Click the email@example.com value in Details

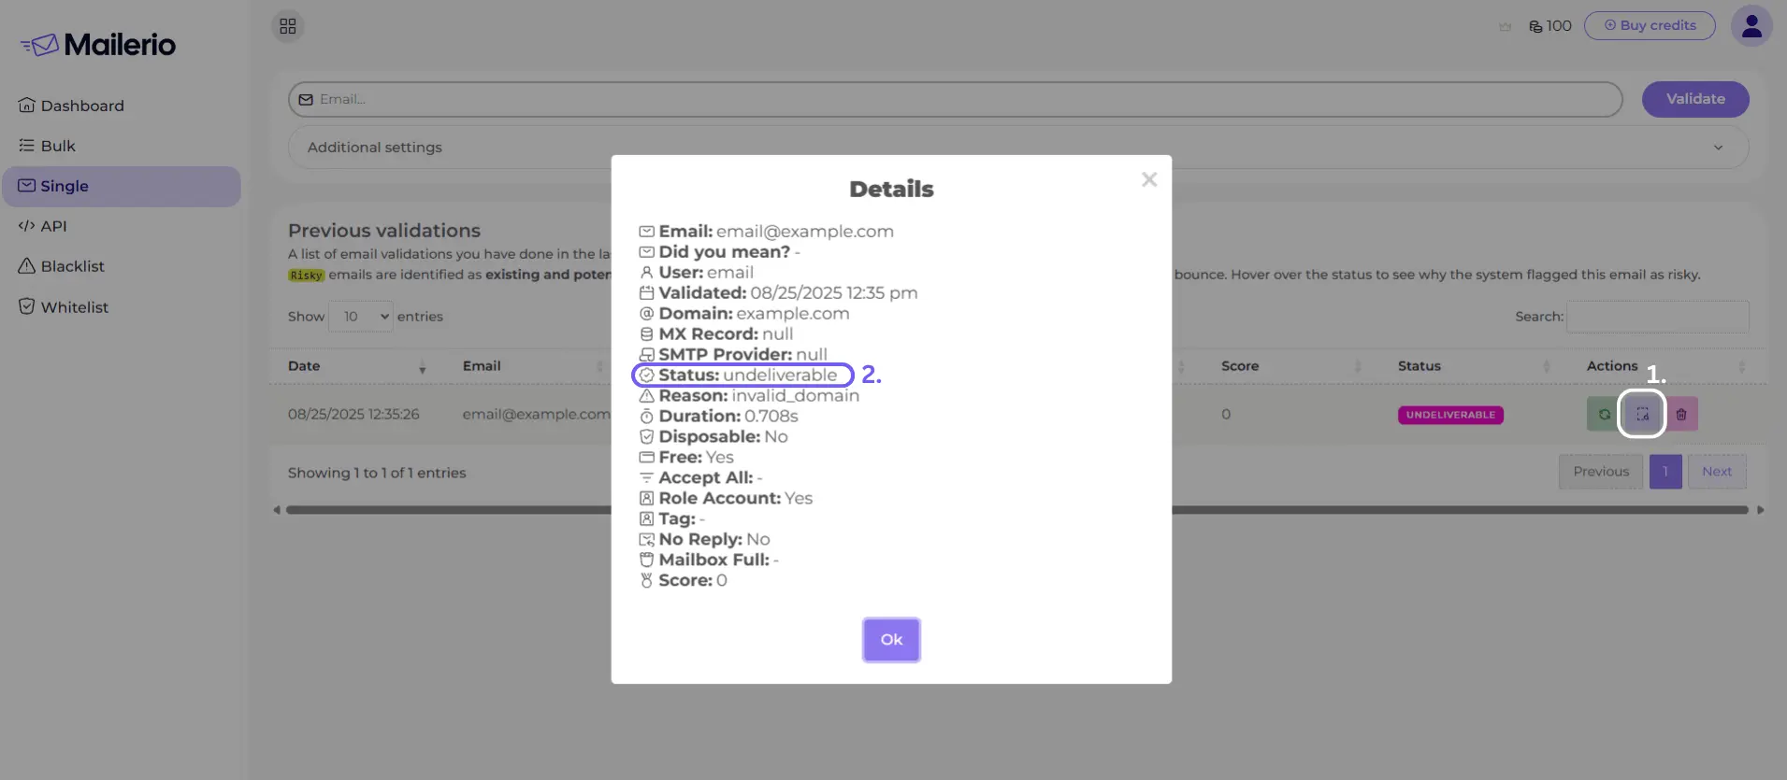[805, 231]
